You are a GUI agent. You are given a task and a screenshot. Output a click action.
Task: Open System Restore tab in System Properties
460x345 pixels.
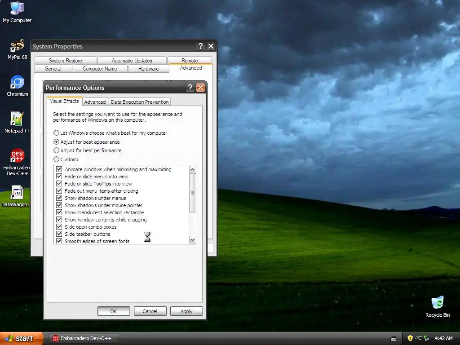click(66, 61)
